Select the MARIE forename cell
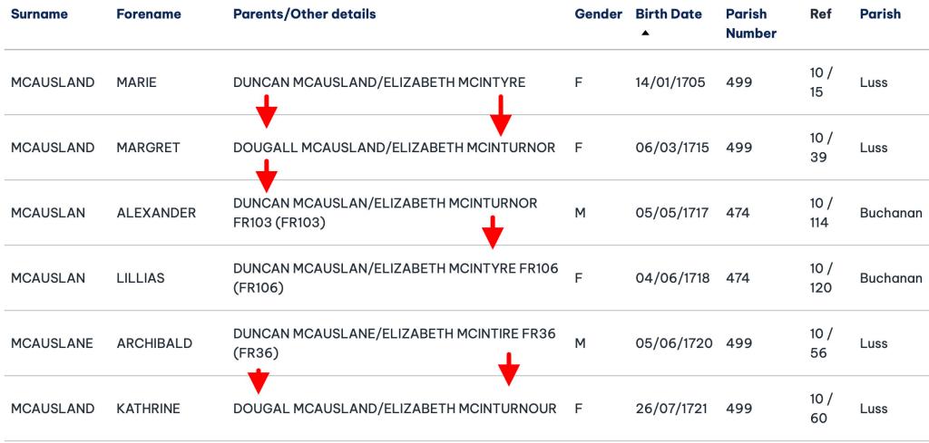This screenshot has height=443, width=929. coord(137,82)
